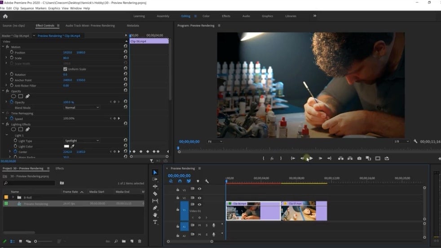
Task: Click the Light Color white swatch
Action: point(66,146)
